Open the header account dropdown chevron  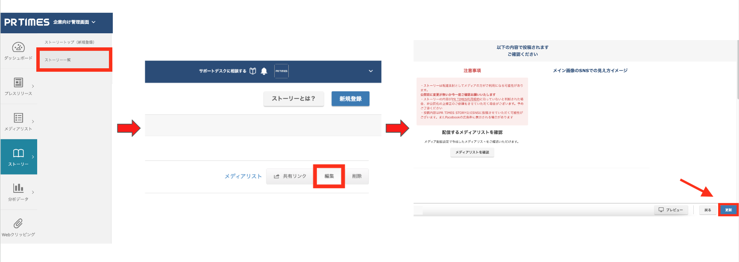click(371, 71)
